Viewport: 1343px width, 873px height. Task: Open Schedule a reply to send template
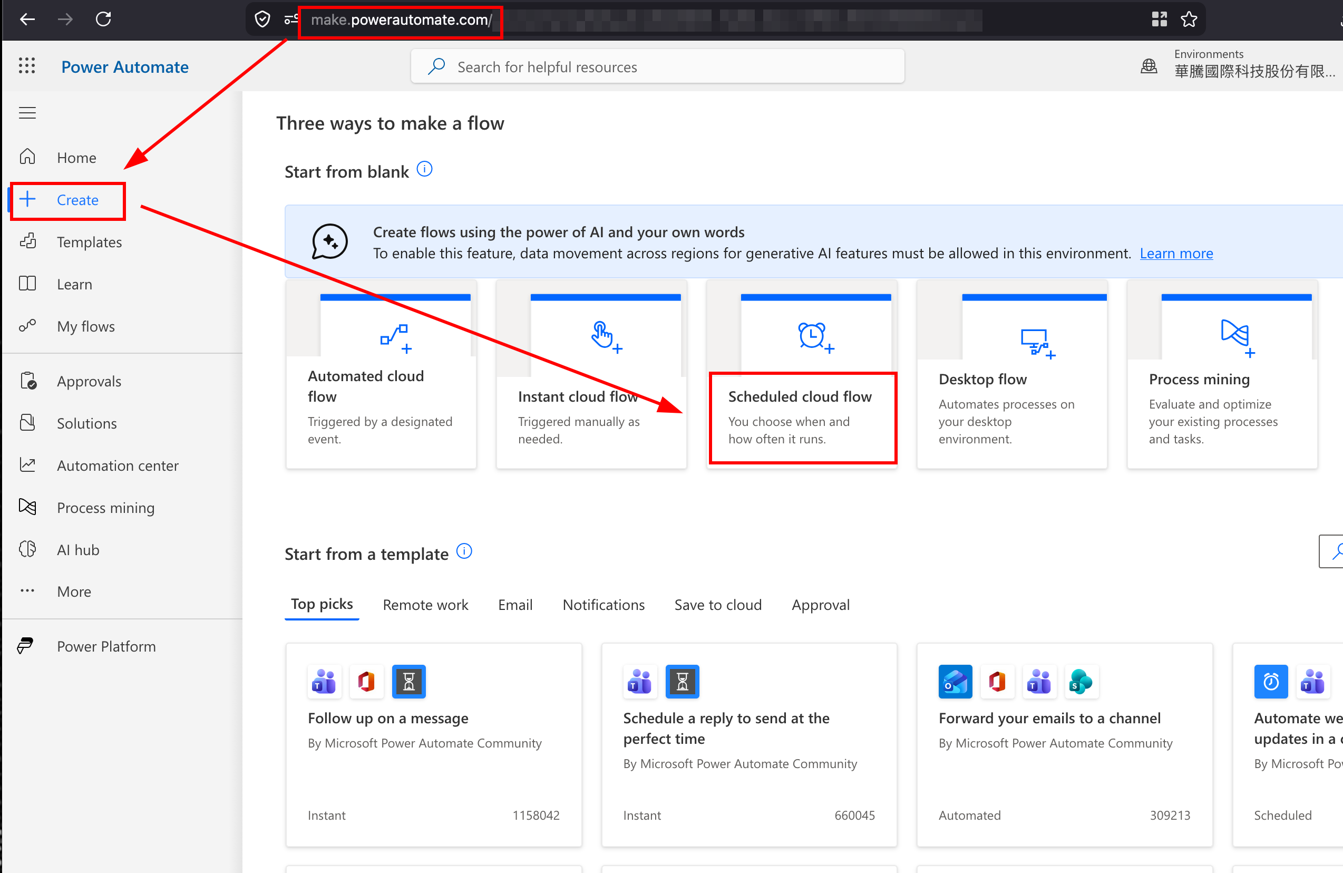tap(749, 744)
